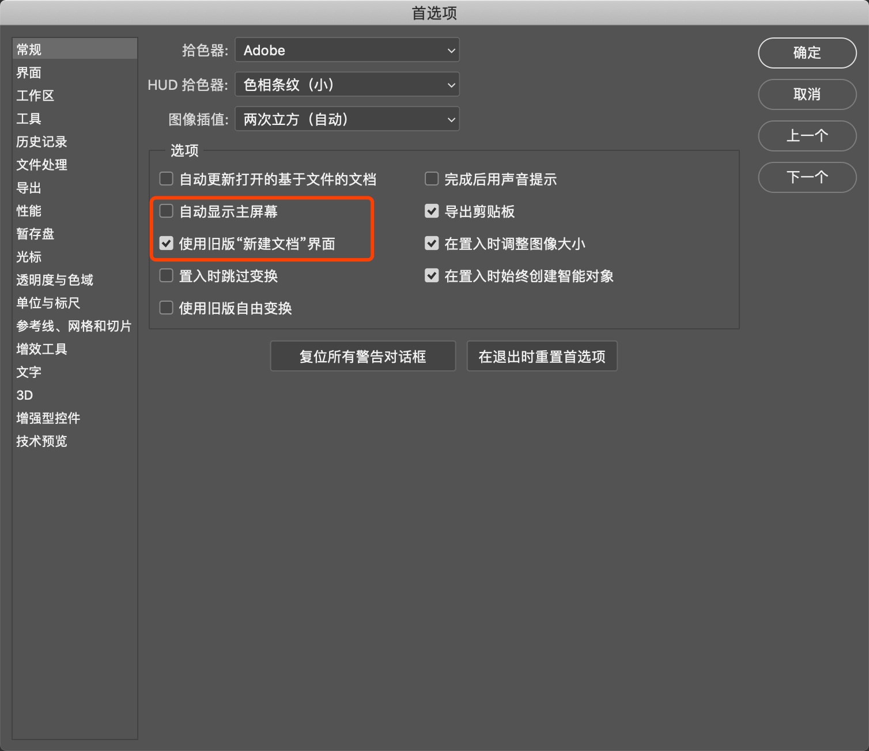
Task: Click 在退出时重置首选项 button
Action: 542,356
